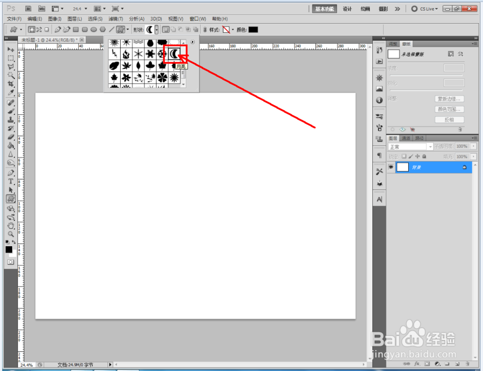The height and width of the screenshot is (371, 483).
Task: Select the History Brush tool
Action: click(11, 128)
